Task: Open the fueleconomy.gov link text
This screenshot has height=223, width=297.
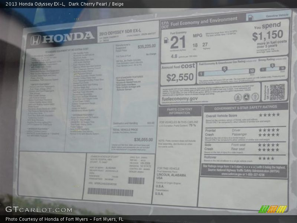Action: tap(180, 99)
